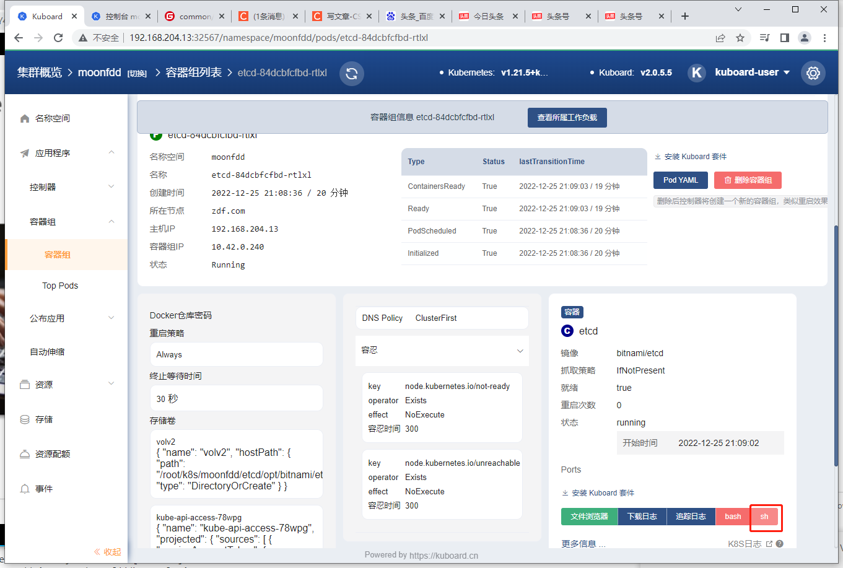Click the Kuboard K logo avatar

point(697,73)
